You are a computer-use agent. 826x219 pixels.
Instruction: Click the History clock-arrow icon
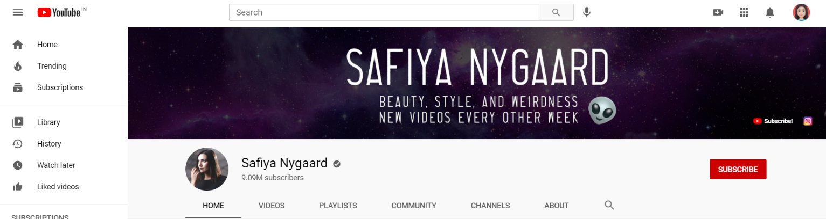point(18,144)
